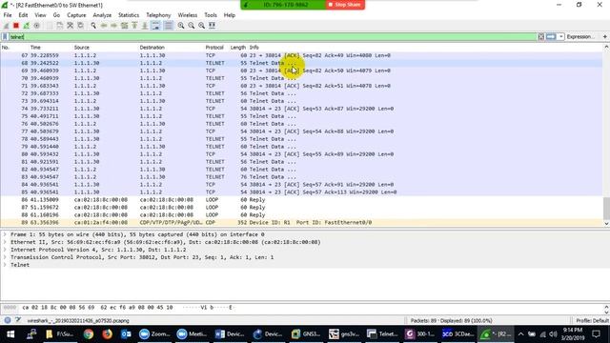The width and height of the screenshot is (610, 343).
Task: Stop the running capture with the red square
Action: 16,26
